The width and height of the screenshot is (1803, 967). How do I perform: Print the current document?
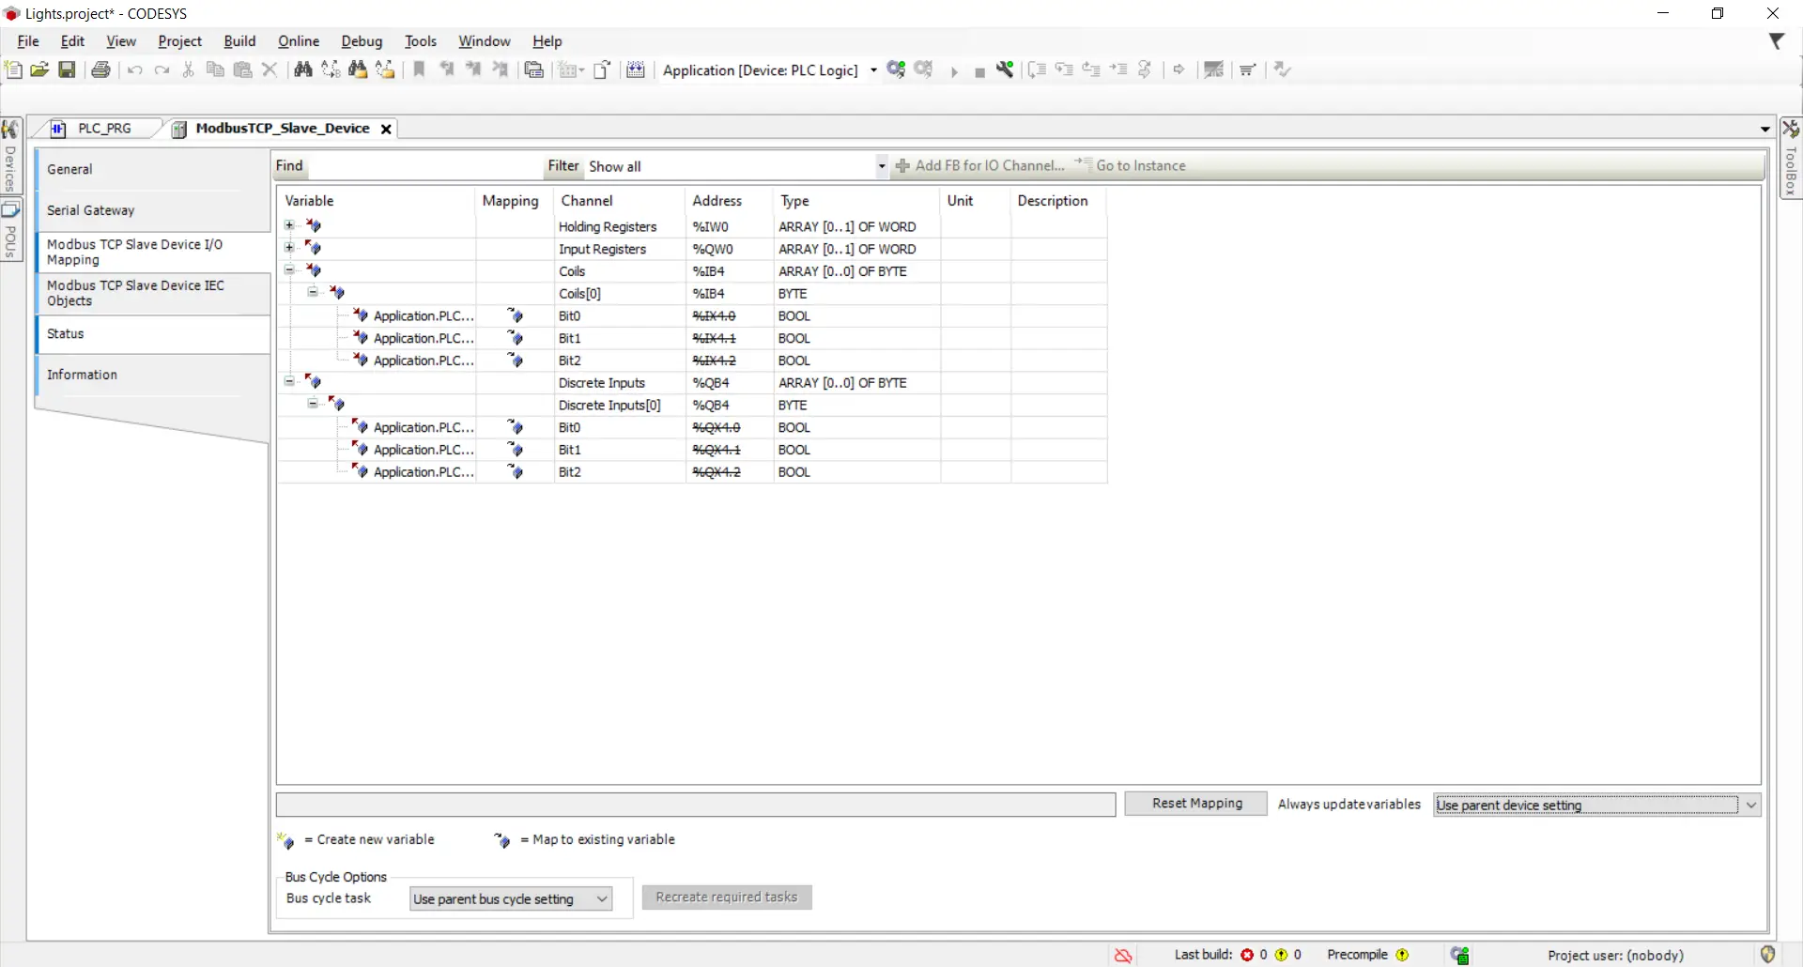pyautogui.click(x=100, y=69)
